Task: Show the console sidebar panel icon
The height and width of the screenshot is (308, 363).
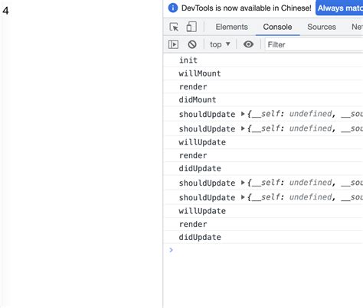Action: click(173, 44)
